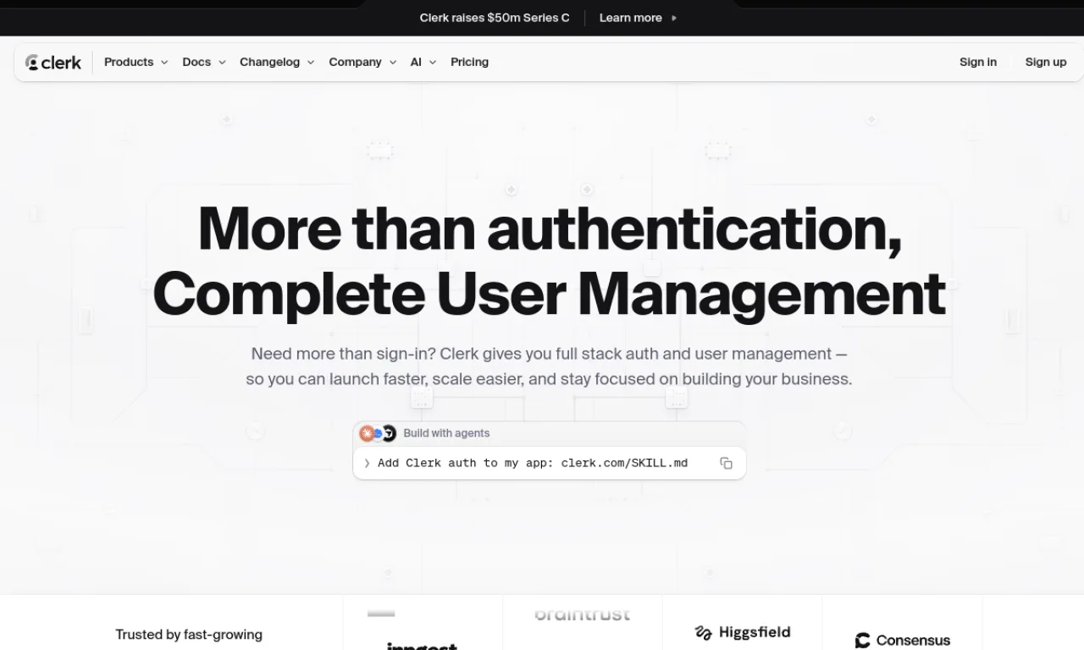
Task: Click the "Trusted by fast-growing" text
Action: 189,635
